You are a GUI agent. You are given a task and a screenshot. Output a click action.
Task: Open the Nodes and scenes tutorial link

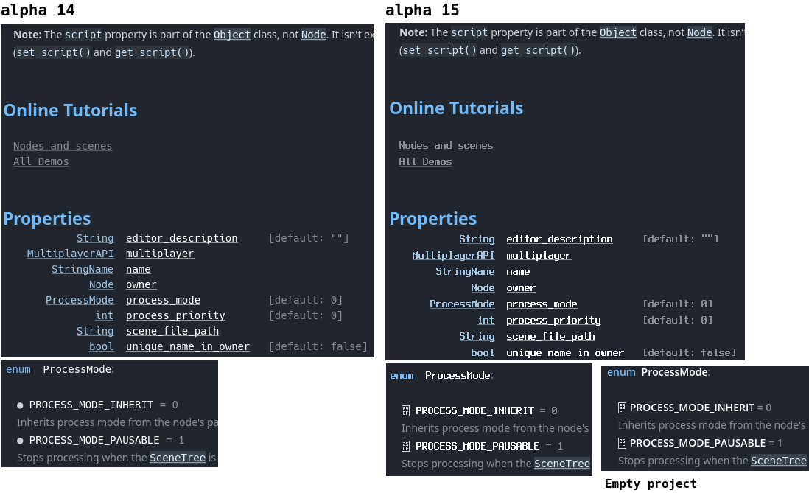[x=63, y=145]
